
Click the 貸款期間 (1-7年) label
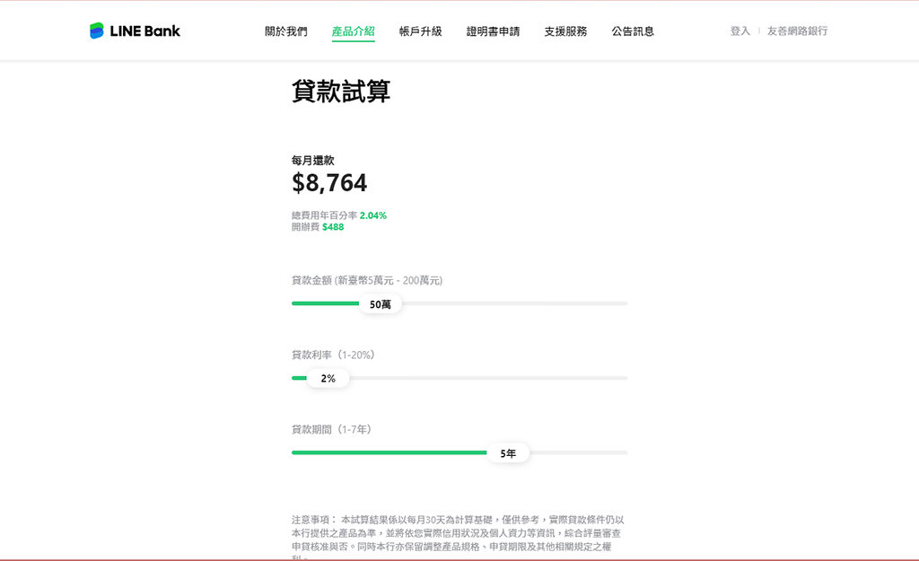332,429
